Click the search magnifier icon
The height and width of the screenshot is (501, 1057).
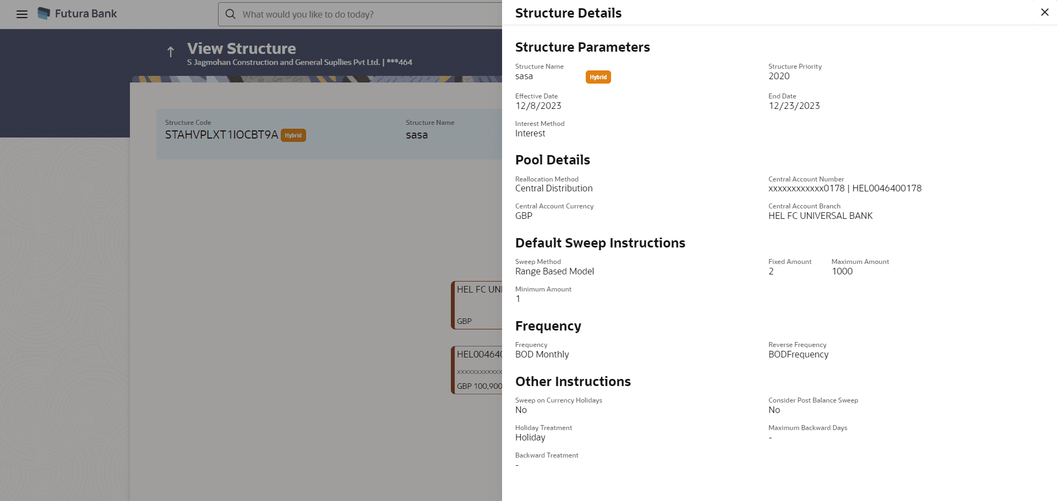(x=231, y=14)
